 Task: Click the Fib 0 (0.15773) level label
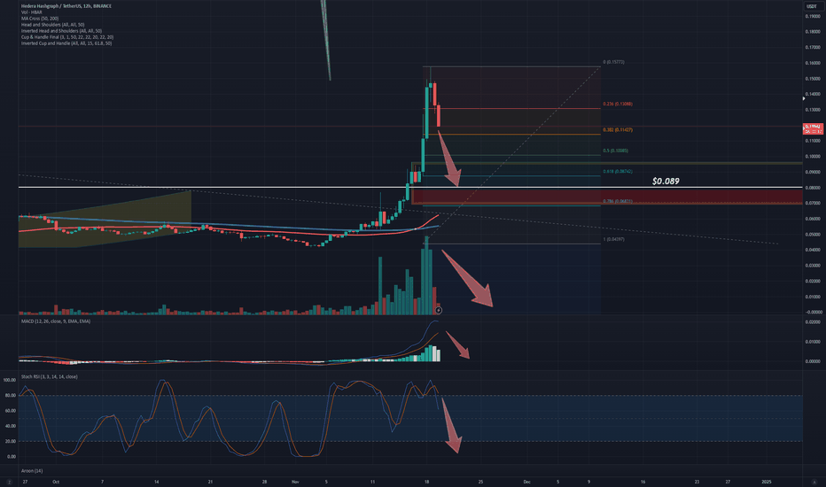613,62
